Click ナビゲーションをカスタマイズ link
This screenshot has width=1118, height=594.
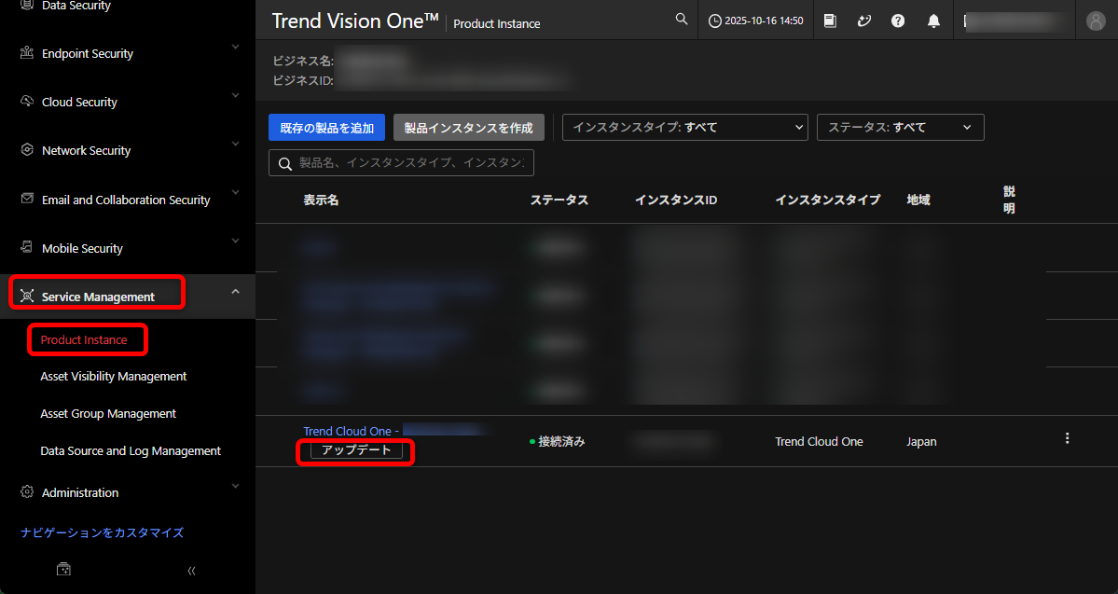102,532
